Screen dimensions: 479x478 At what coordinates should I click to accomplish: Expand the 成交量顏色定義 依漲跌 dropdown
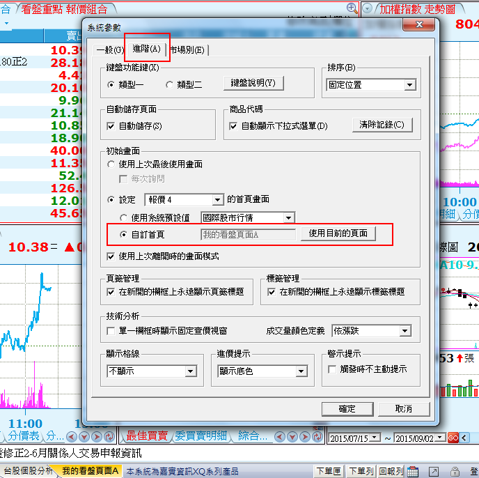(x=405, y=331)
